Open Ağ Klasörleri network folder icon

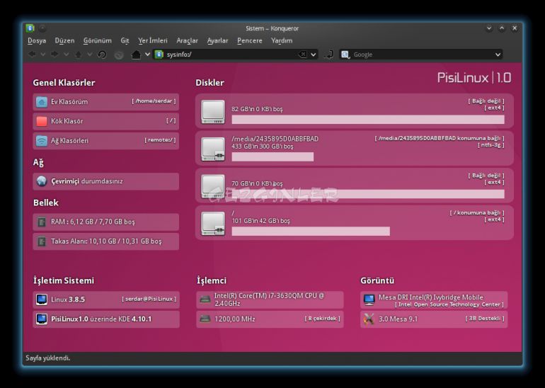point(42,141)
